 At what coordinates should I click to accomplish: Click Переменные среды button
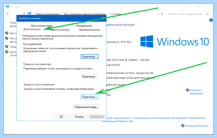86,107
